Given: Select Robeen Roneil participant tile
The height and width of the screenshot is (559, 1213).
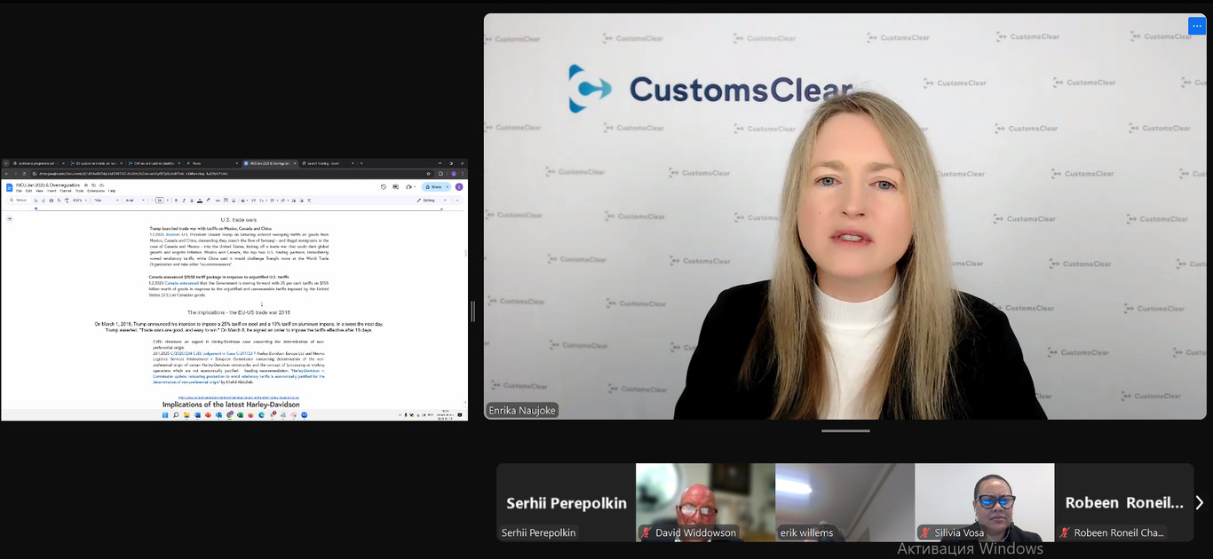Looking at the screenshot, I should click(1123, 502).
